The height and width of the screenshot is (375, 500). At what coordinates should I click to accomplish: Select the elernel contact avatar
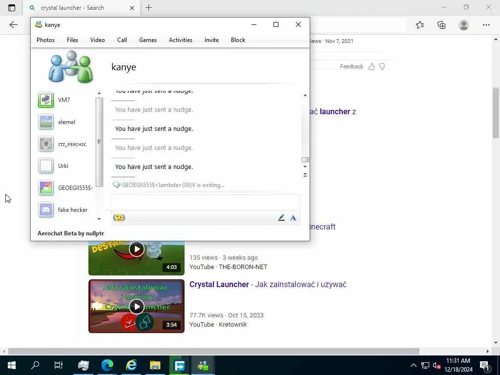click(x=46, y=122)
